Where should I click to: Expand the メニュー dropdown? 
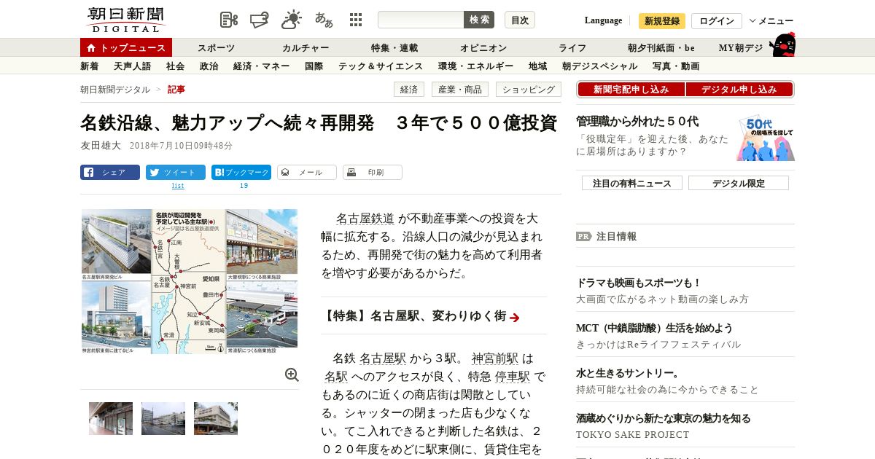click(x=771, y=21)
